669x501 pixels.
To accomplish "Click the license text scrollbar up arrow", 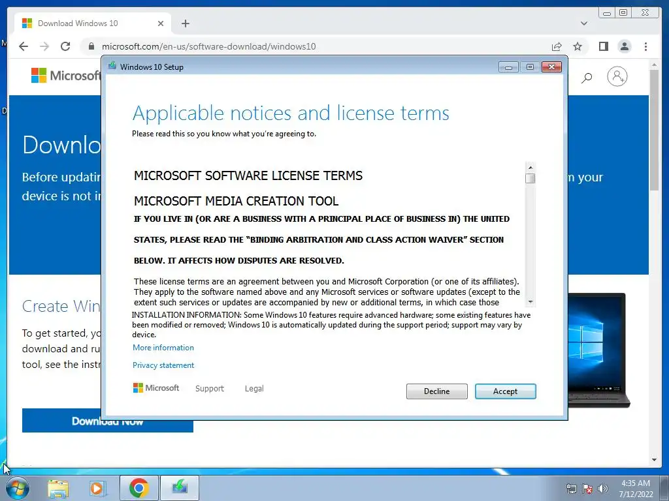I will point(530,168).
